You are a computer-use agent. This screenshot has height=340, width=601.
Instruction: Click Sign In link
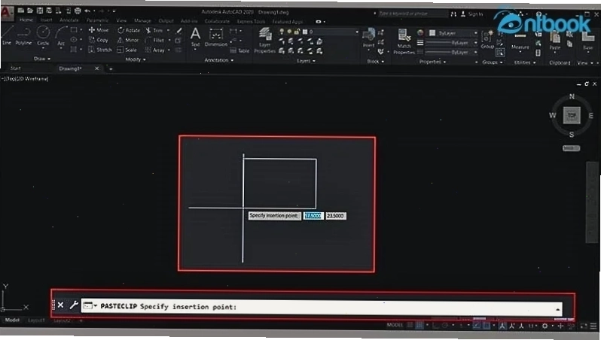point(475,14)
